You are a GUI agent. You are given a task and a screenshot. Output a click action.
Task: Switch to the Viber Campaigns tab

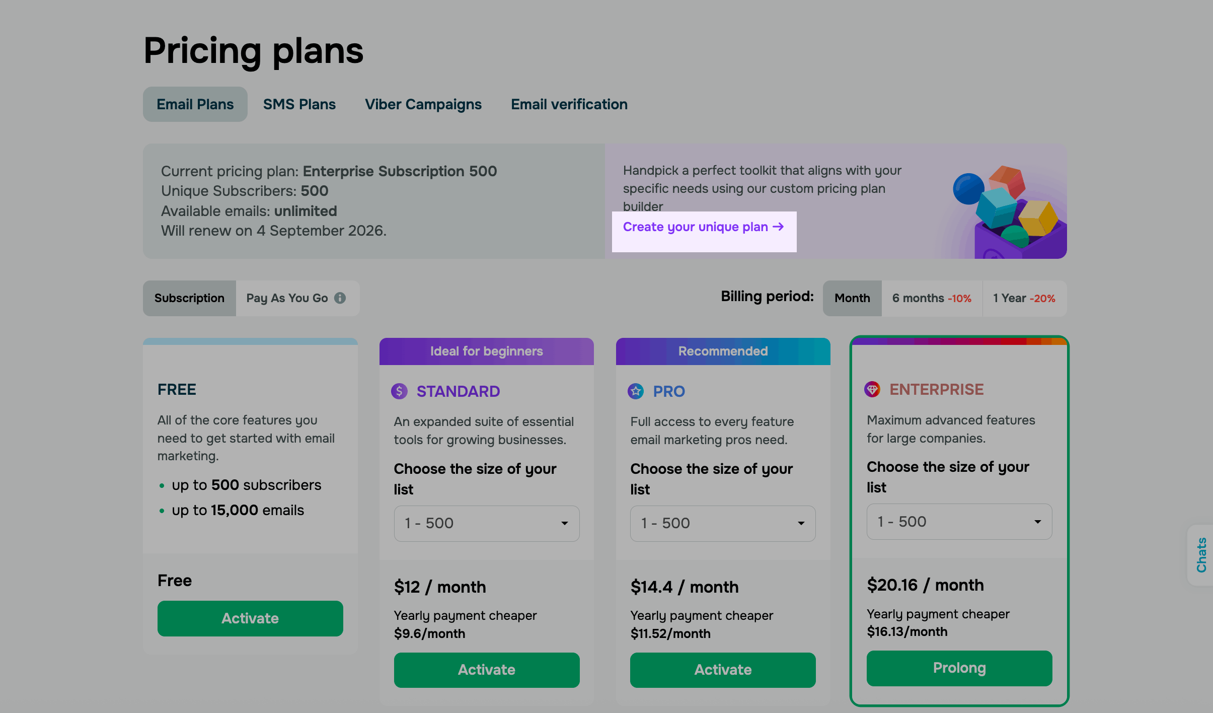coord(423,104)
